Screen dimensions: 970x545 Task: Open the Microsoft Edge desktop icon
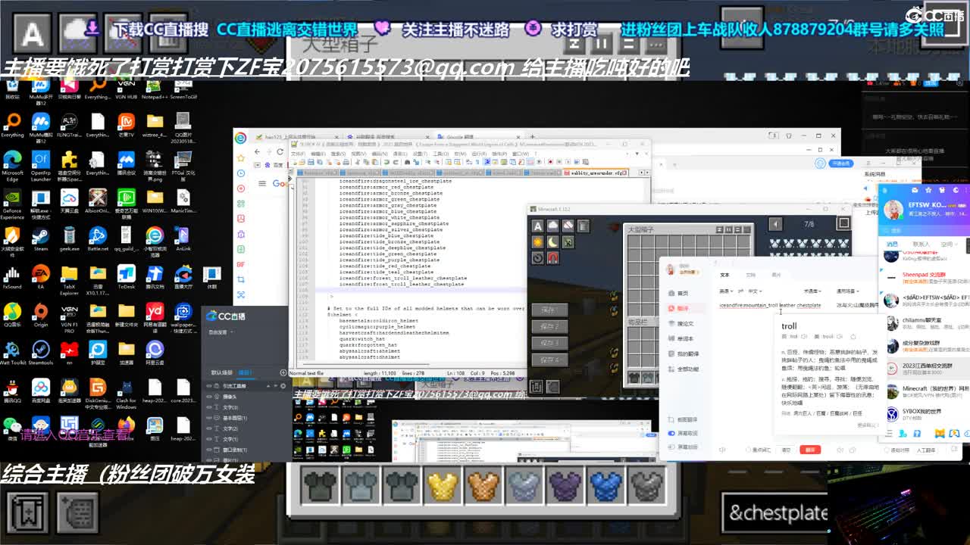pos(12,164)
